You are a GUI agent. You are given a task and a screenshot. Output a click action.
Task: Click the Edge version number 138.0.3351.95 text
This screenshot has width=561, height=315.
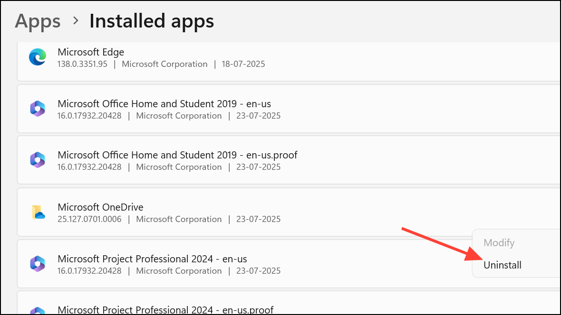[82, 64]
